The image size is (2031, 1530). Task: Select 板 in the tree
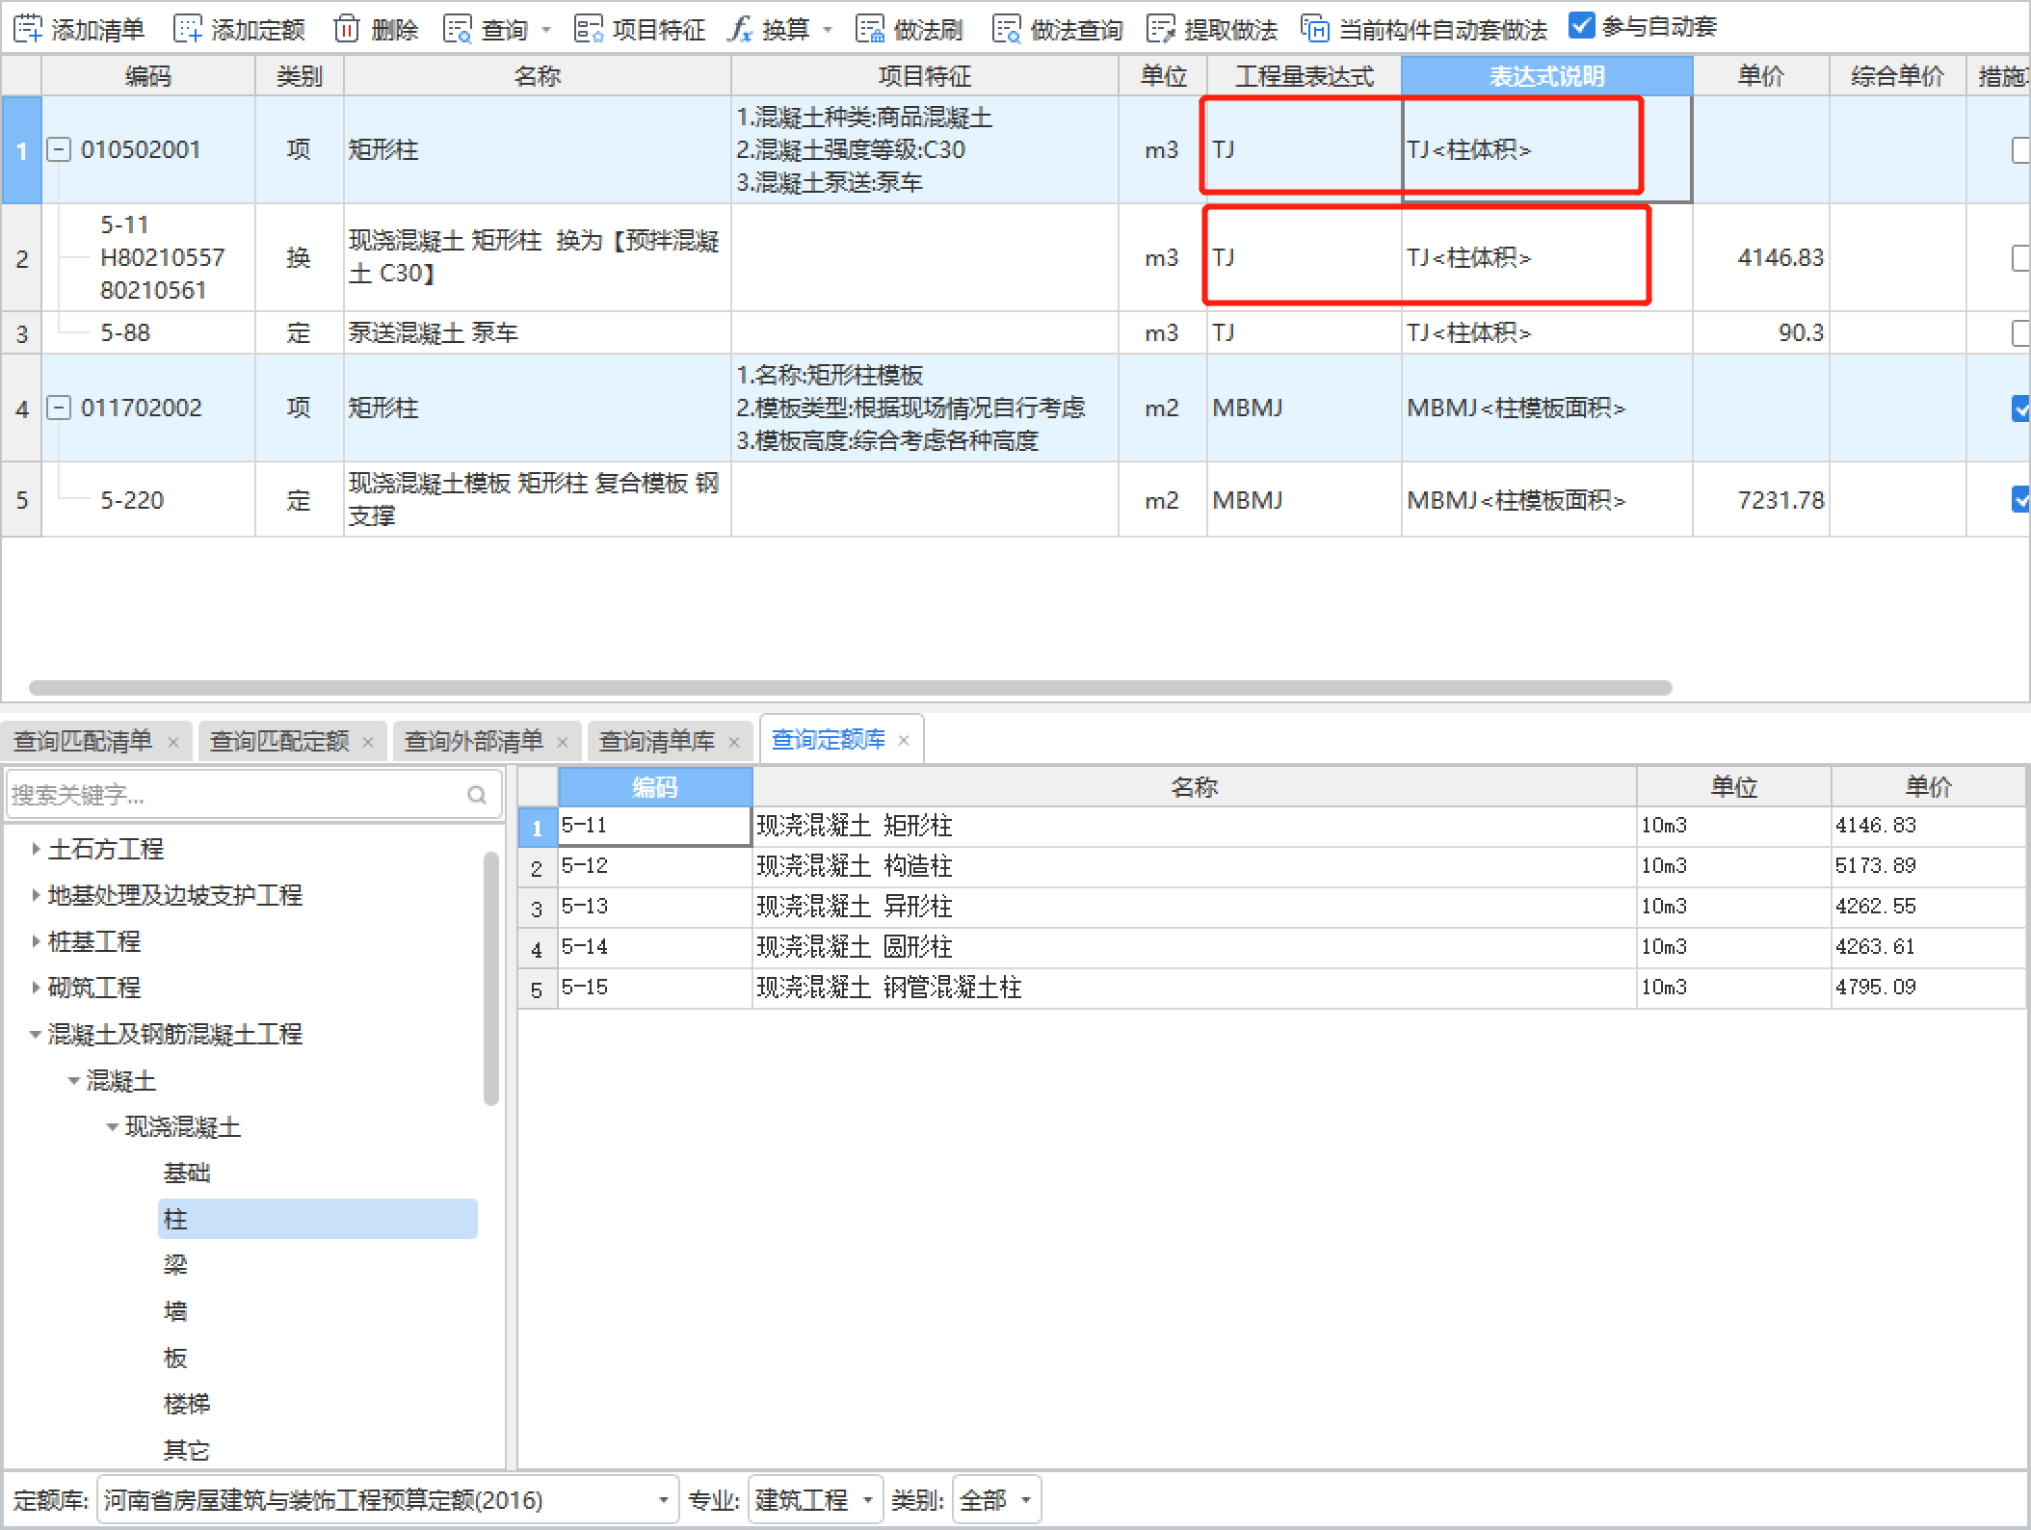[175, 1358]
